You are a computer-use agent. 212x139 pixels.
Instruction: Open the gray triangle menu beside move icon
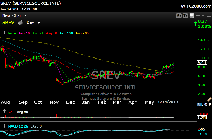(203, 15)
